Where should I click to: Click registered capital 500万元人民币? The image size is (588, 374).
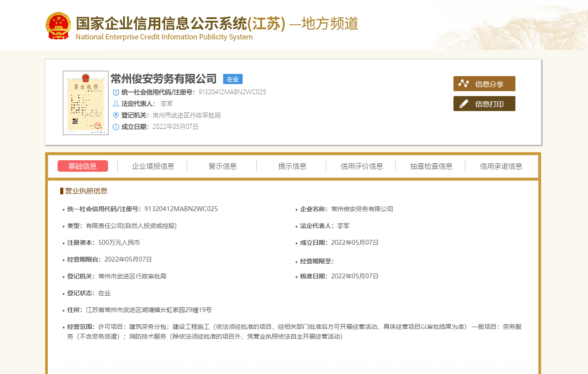[119, 243]
